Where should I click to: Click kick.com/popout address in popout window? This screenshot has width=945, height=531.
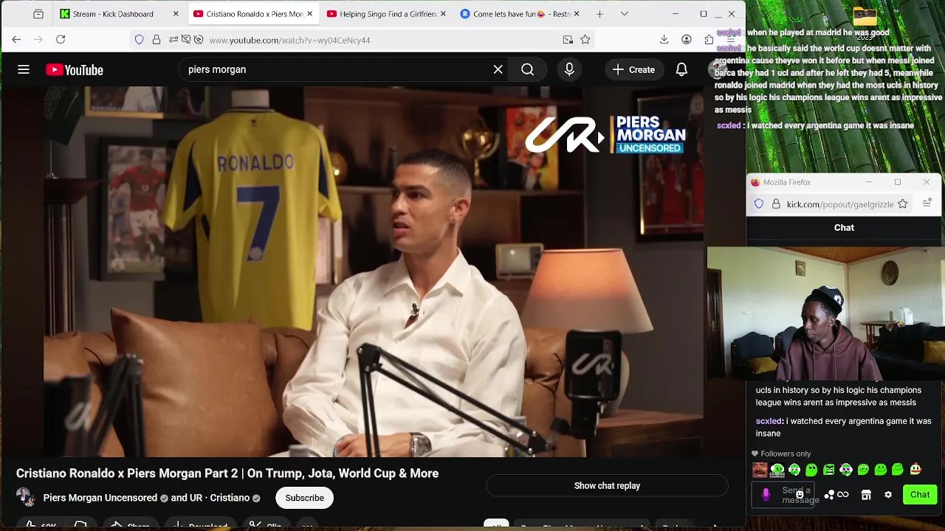(840, 204)
